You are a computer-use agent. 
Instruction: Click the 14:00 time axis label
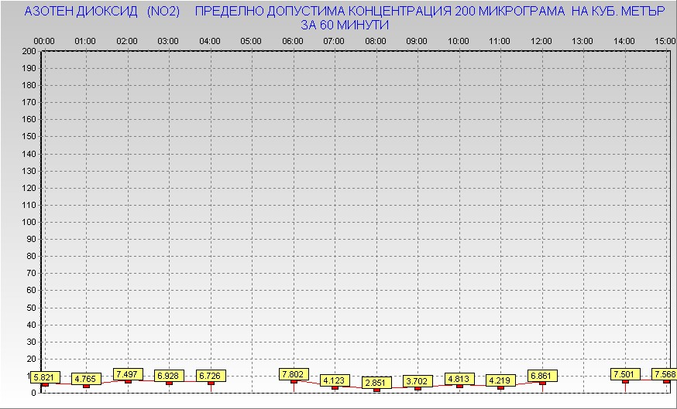(624, 42)
